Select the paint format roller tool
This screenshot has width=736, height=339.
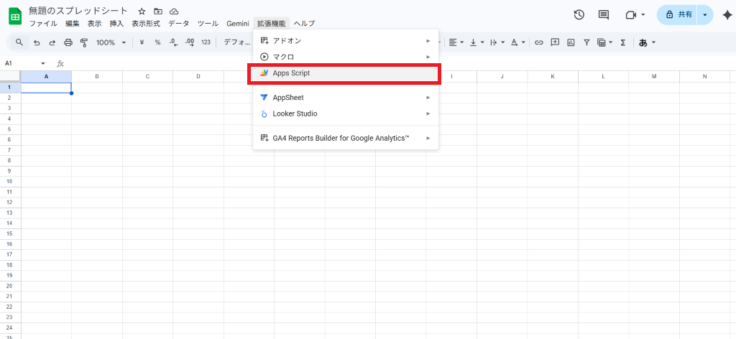pos(84,42)
